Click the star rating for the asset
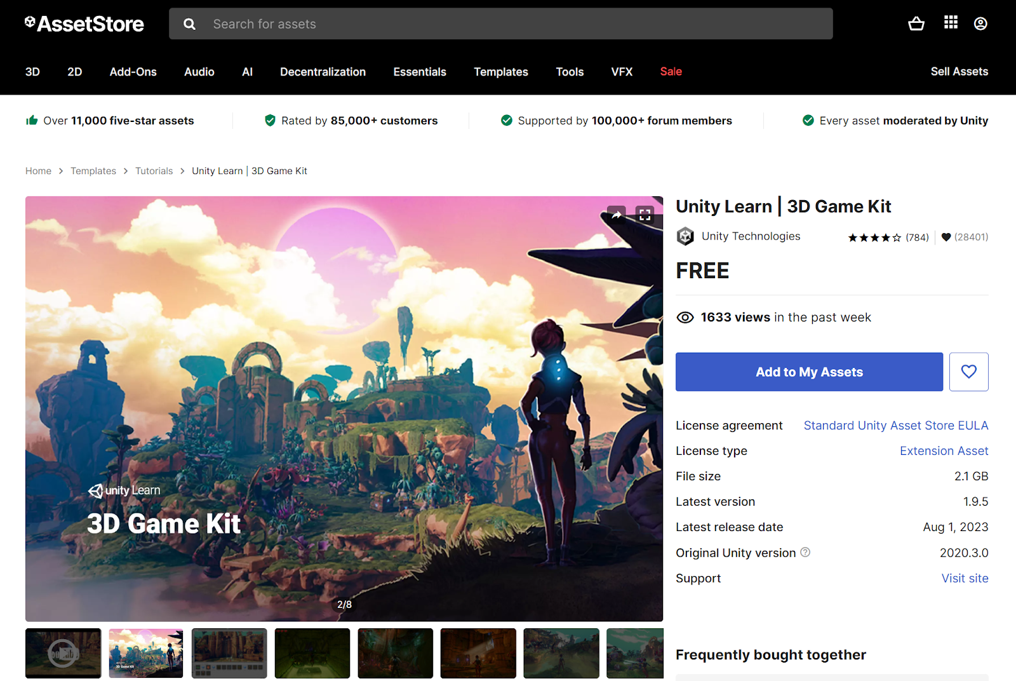The width and height of the screenshot is (1016, 681). 874,238
